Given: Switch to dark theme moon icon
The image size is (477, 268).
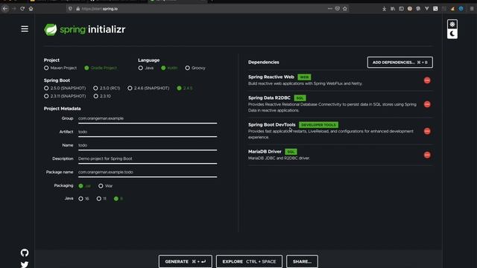Looking at the screenshot, I should (x=452, y=33).
